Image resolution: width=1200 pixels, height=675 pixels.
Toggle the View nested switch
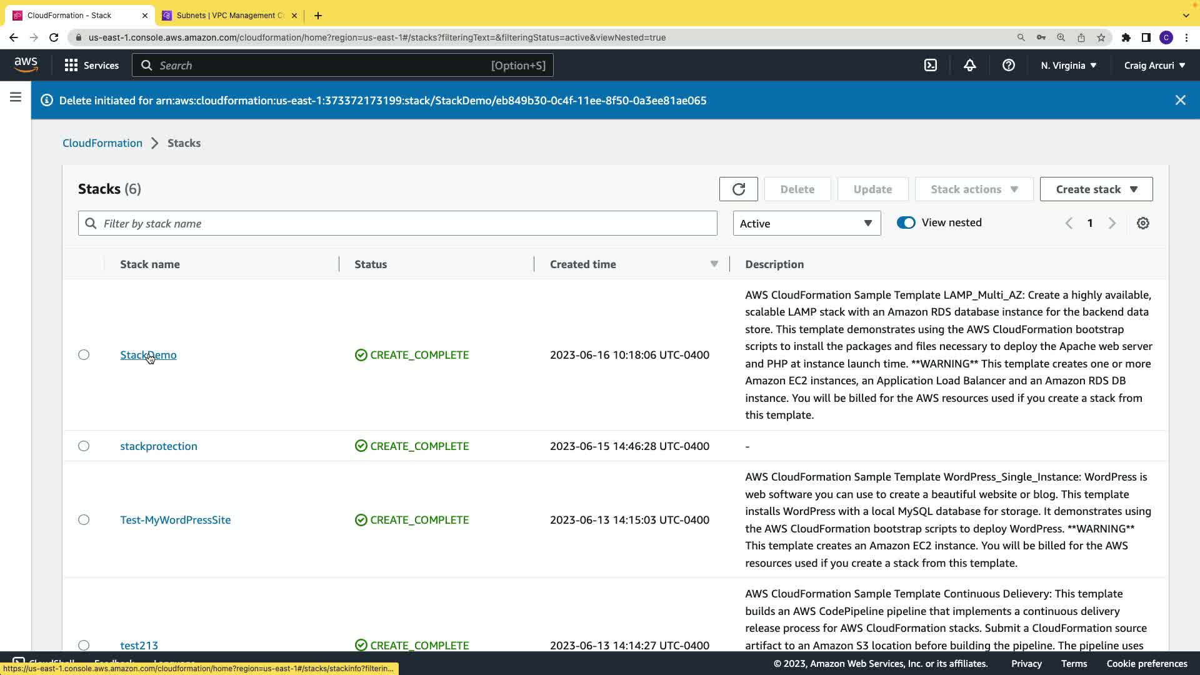[906, 222]
